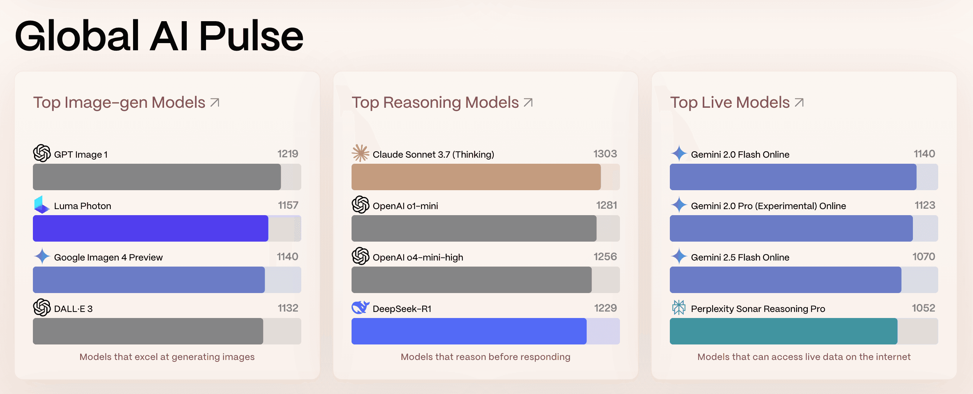The image size is (973, 394).
Task: Click the OpenAI logo beside GPT Image 1
Action: (42, 154)
